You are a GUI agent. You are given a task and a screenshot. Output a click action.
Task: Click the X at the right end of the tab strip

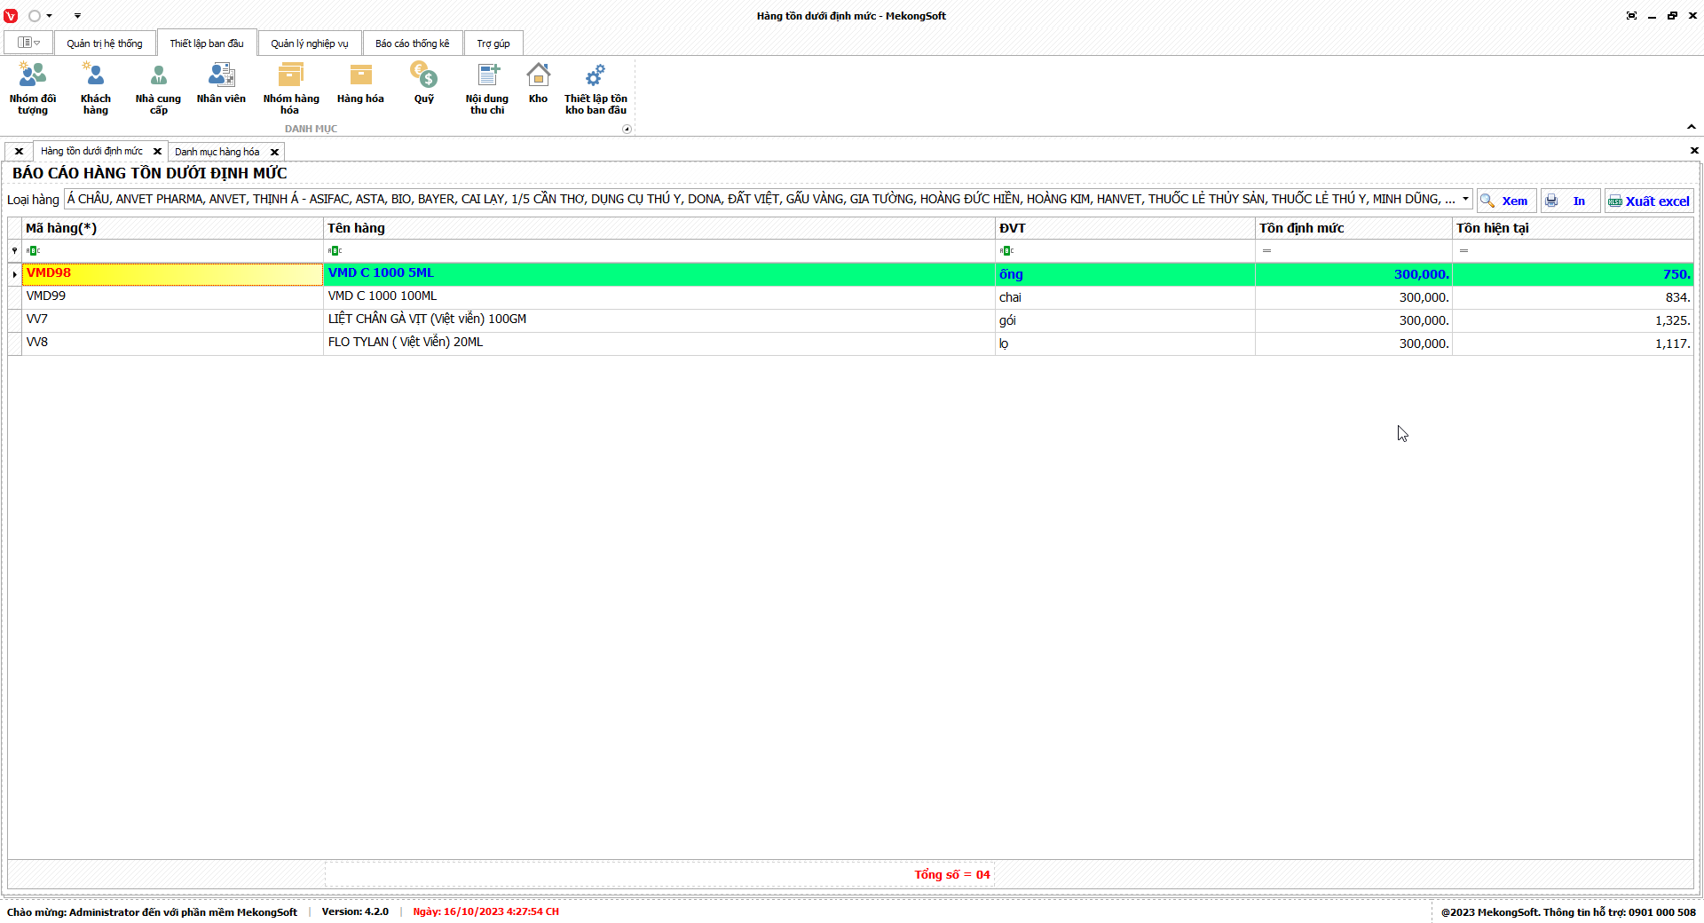[1694, 151]
